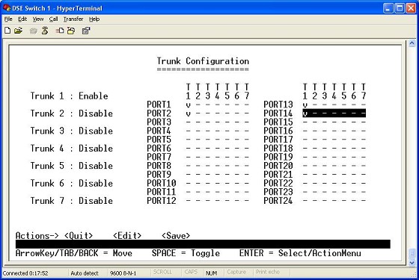
Task: Click the '9600 8-N-1' status bar entry
Action: pos(123,273)
